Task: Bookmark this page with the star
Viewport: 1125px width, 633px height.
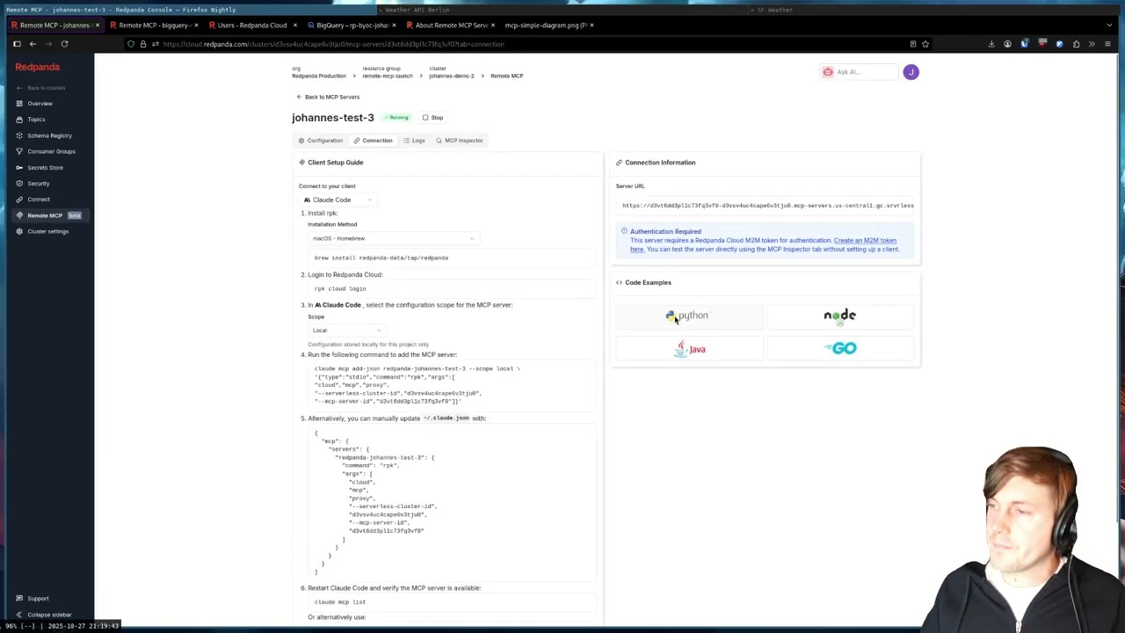Action: coord(925,44)
